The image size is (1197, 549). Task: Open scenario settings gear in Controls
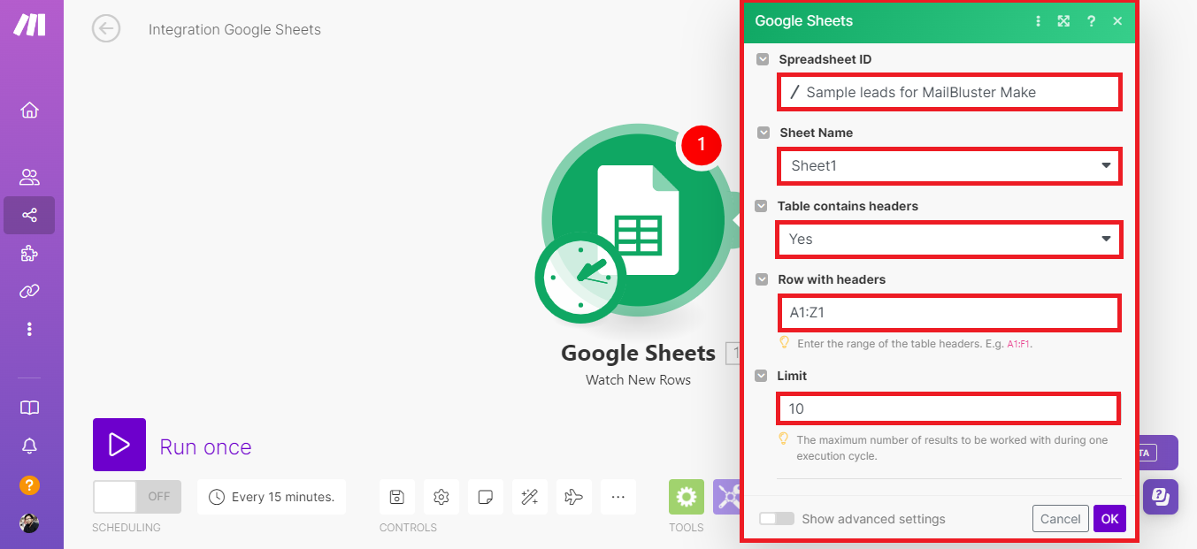[441, 497]
